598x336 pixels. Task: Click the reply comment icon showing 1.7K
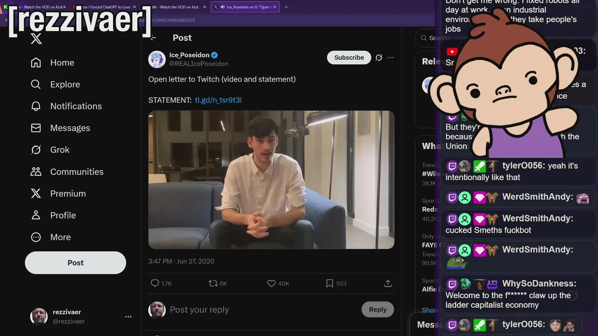pyautogui.click(x=161, y=283)
